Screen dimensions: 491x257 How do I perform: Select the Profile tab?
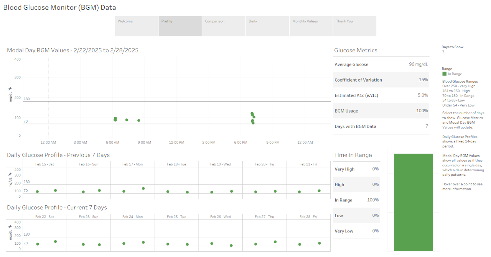click(180, 26)
